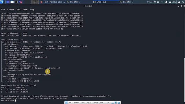Click the 'Nmap done: 1 IP address' line

(34, 98)
